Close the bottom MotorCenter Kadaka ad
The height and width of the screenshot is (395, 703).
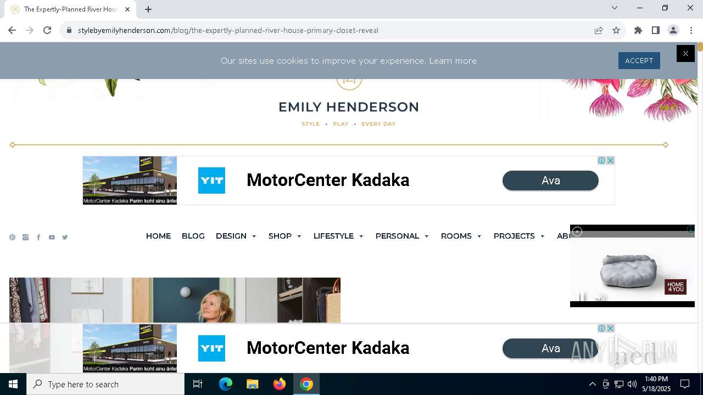pyautogui.click(x=610, y=329)
